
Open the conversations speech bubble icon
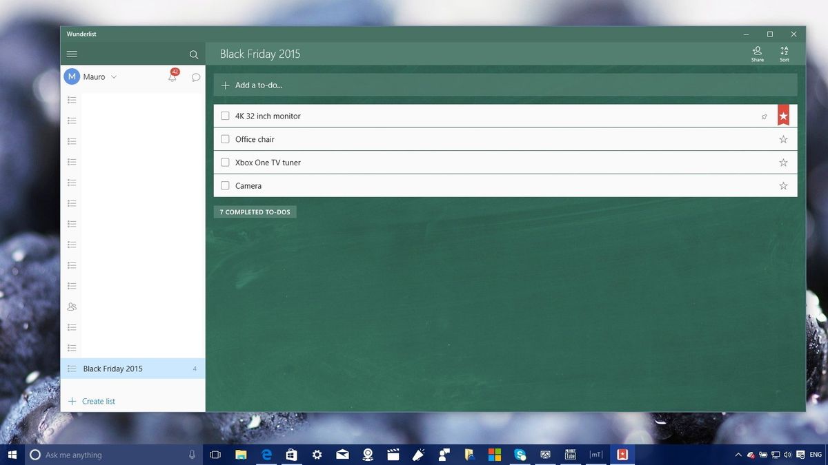196,77
